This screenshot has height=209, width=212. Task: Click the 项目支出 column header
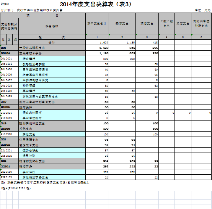[147, 23]
